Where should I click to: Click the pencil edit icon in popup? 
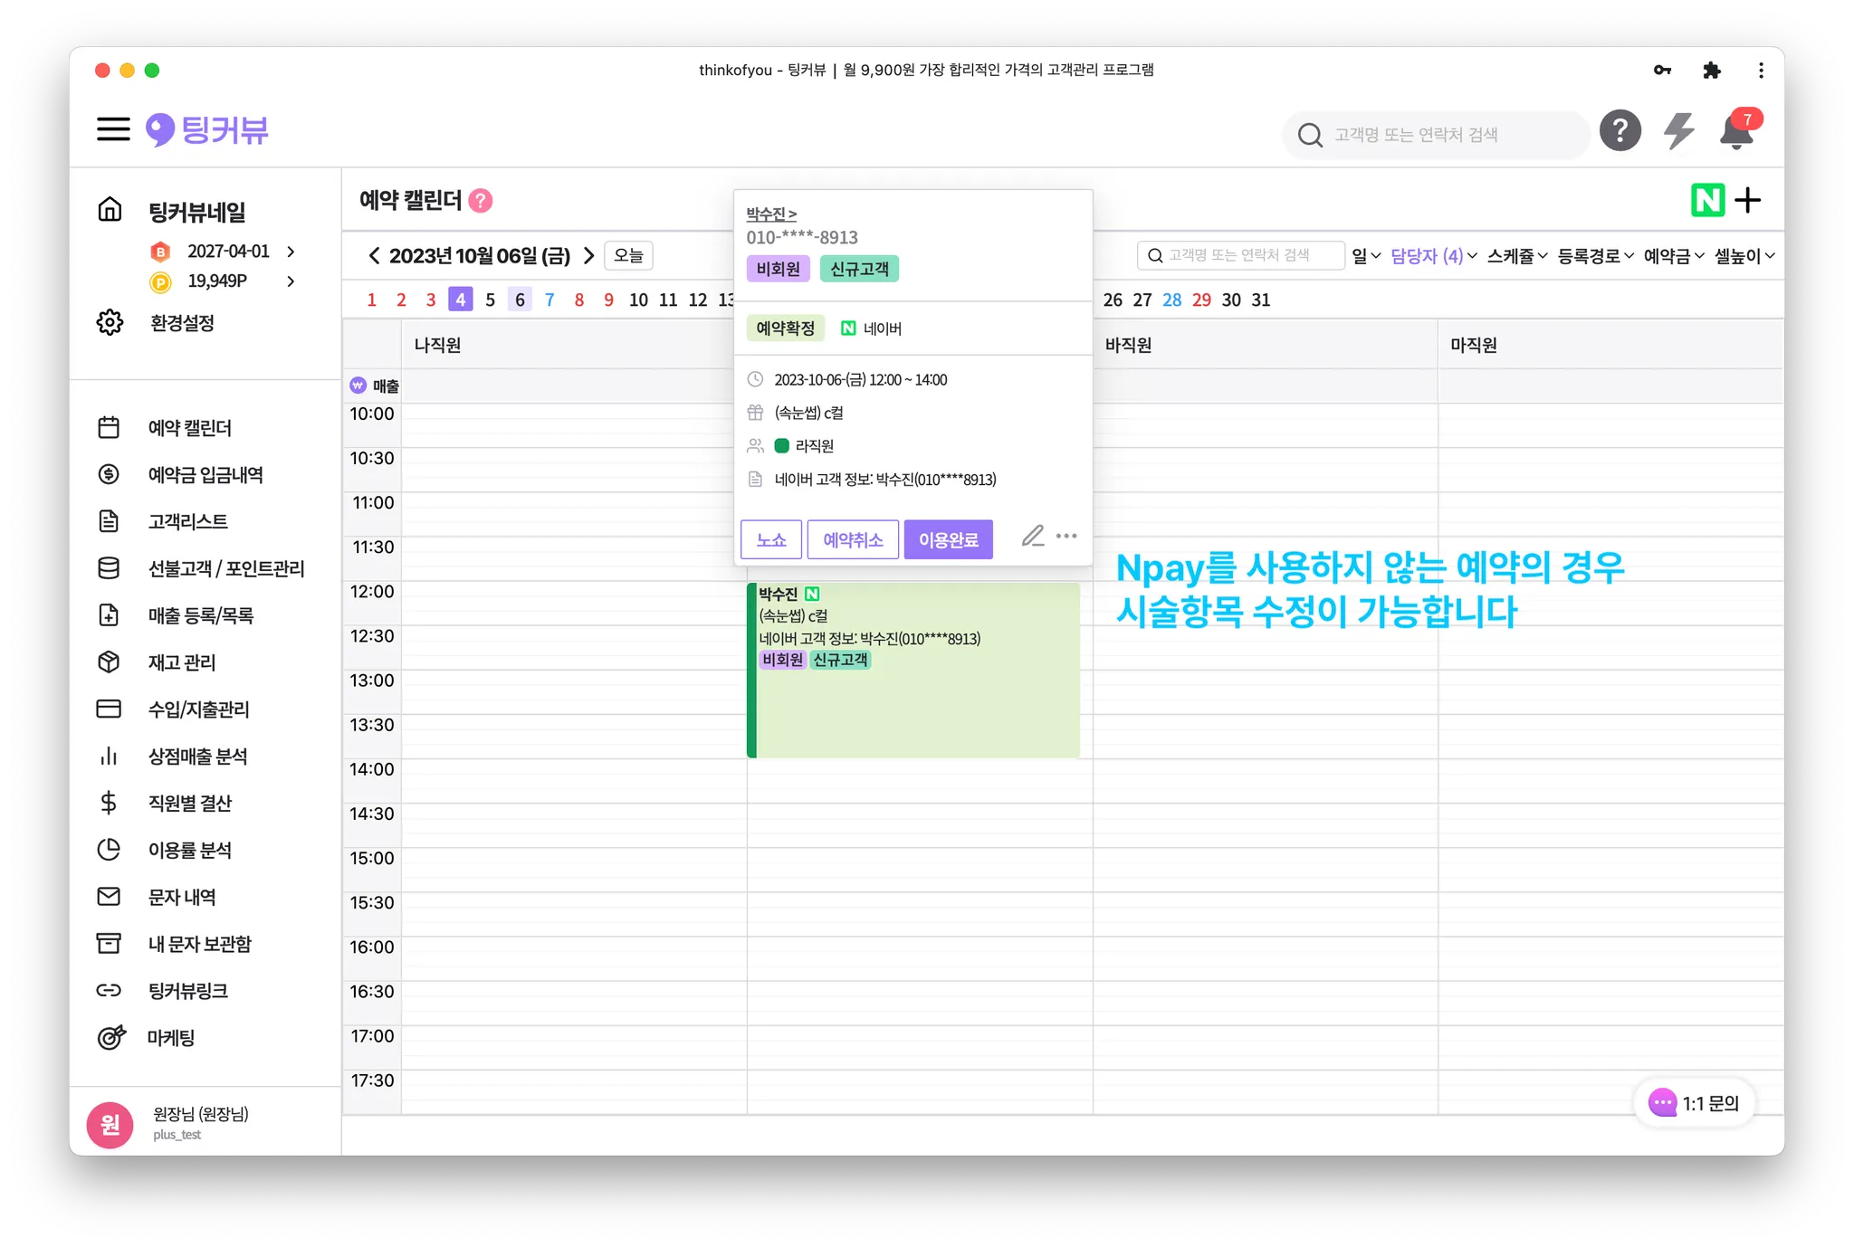tap(1033, 536)
